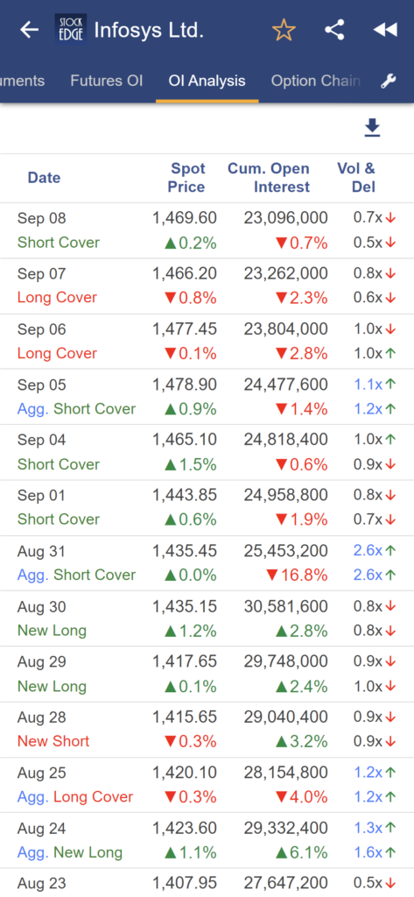Click the rewind double-arrow icon
The height and width of the screenshot is (897, 414).
(x=385, y=30)
